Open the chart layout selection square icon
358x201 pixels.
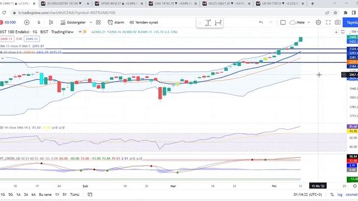283,22
